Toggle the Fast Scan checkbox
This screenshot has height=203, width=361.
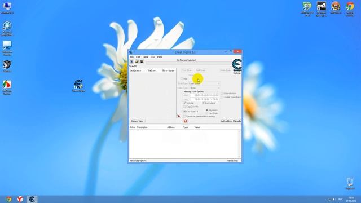coord(184,112)
